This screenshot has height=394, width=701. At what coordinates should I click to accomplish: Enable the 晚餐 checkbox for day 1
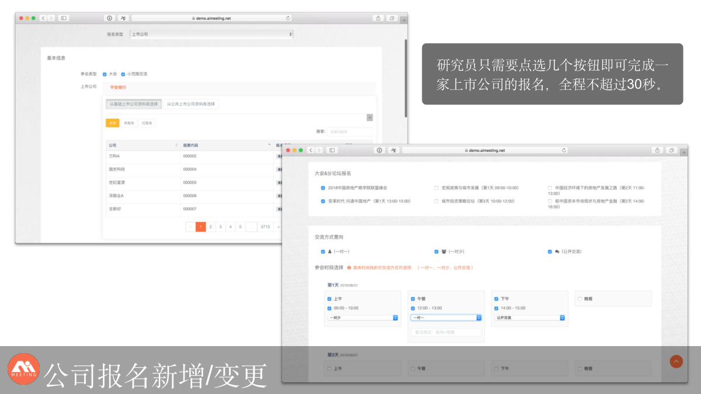pos(580,299)
